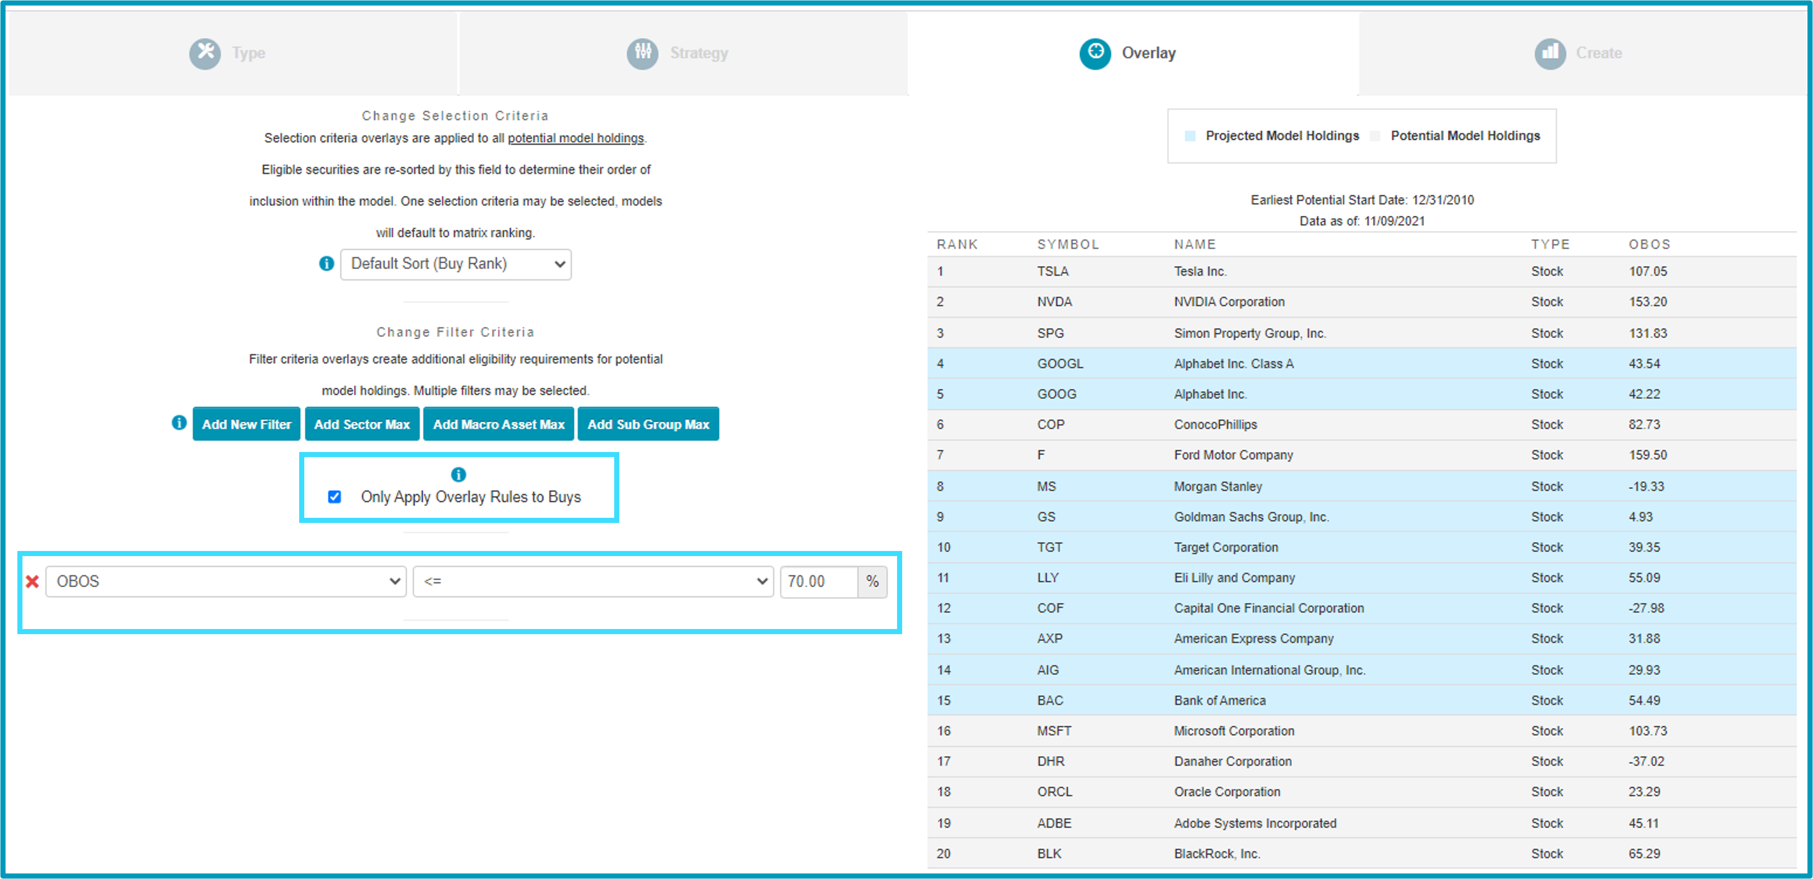Click OBOS value 107.05 for Tesla
The image size is (1813, 879).
pos(1648,271)
